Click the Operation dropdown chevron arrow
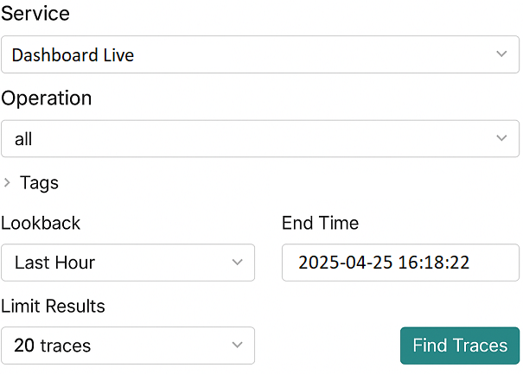The height and width of the screenshot is (374, 523). click(501, 138)
